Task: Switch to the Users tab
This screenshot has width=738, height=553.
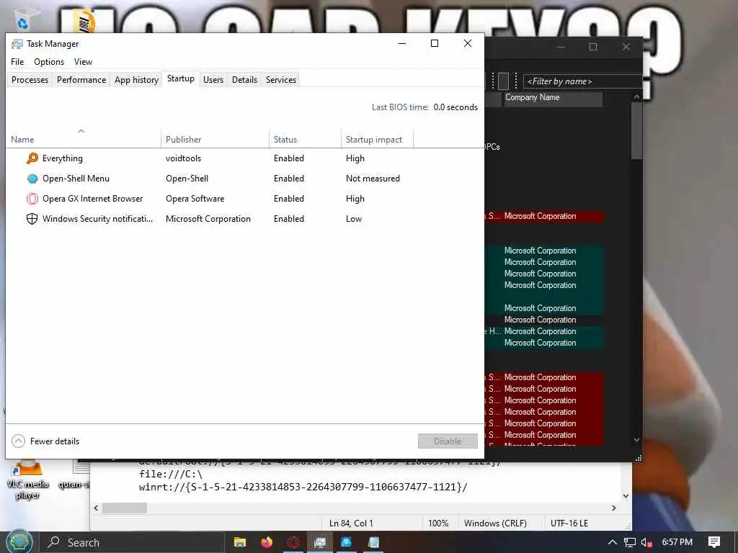Action: tap(213, 80)
